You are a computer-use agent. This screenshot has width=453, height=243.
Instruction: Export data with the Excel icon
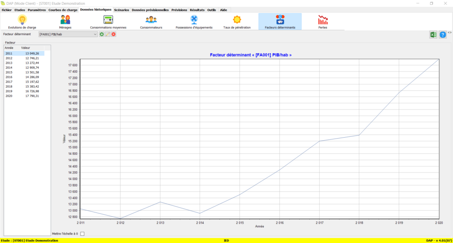coord(433,35)
